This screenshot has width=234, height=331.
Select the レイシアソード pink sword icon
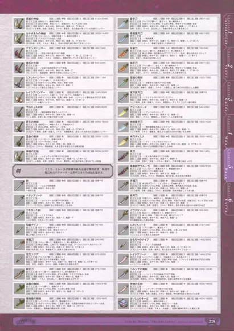[x=123, y=259]
